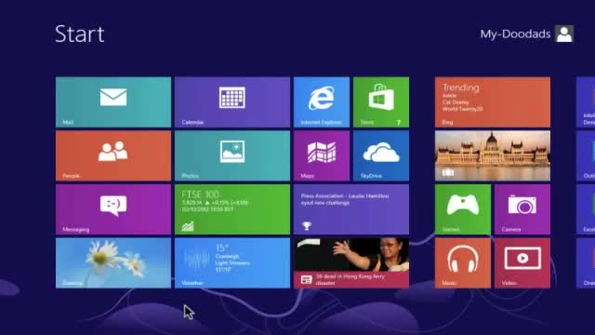Open the People tile
This screenshot has width=595, height=335.
coord(113,155)
